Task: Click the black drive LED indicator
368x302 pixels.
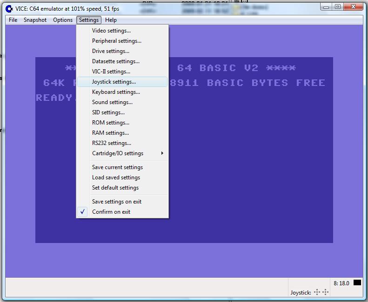Action: (x=357, y=282)
